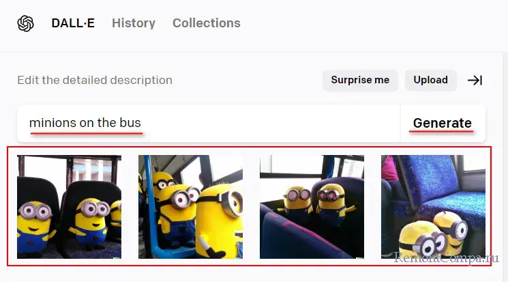Image resolution: width=508 pixels, height=282 pixels.
Task: Click the RemontCompa.ru watermark text
Action: tap(446, 258)
